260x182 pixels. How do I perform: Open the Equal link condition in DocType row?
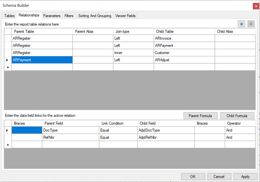point(118,130)
